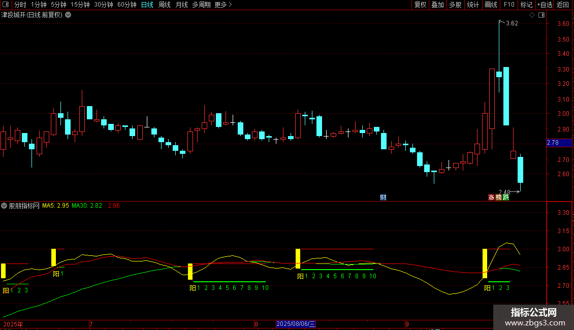Click the 跌 marker icon
574x330 pixels.
pos(505,197)
